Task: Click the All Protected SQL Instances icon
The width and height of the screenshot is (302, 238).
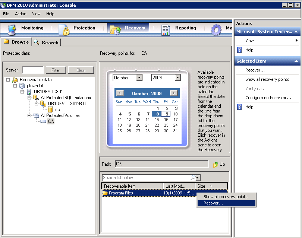Action: click(36, 98)
